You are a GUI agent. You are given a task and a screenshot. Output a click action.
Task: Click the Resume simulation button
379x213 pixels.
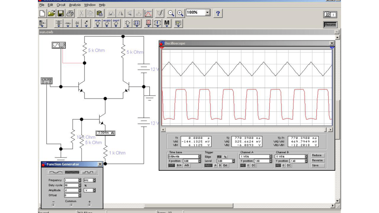pyautogui.click(x=330, y=25)
